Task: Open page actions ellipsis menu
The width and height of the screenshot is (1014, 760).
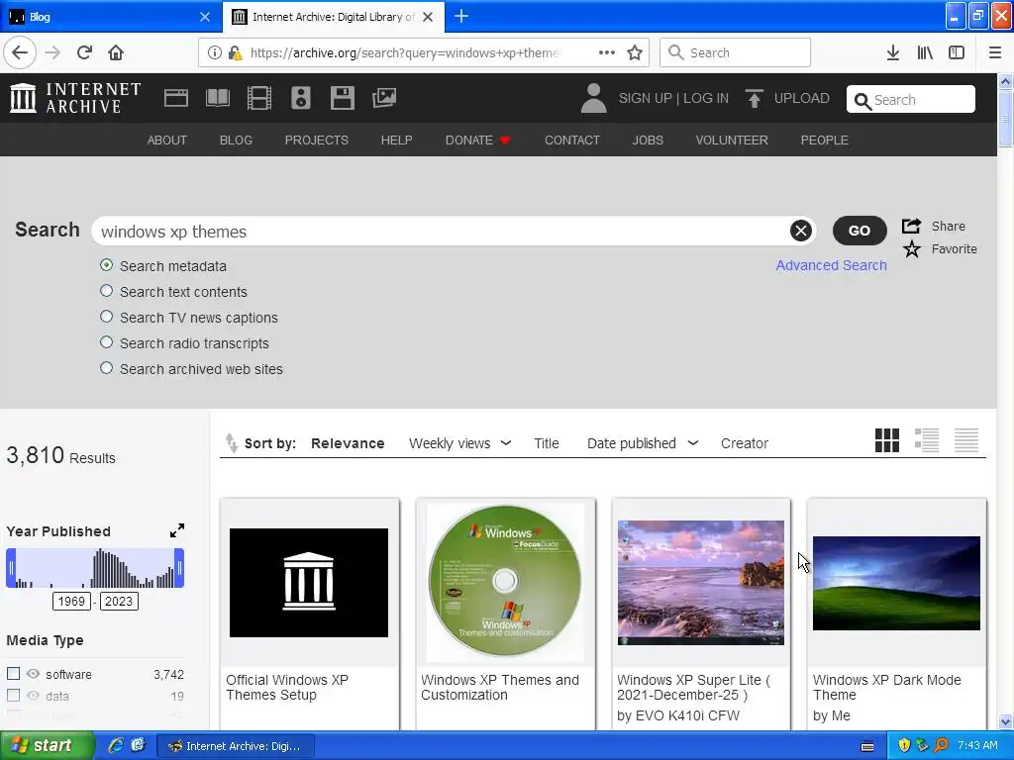Action: [x=607, y=52]
